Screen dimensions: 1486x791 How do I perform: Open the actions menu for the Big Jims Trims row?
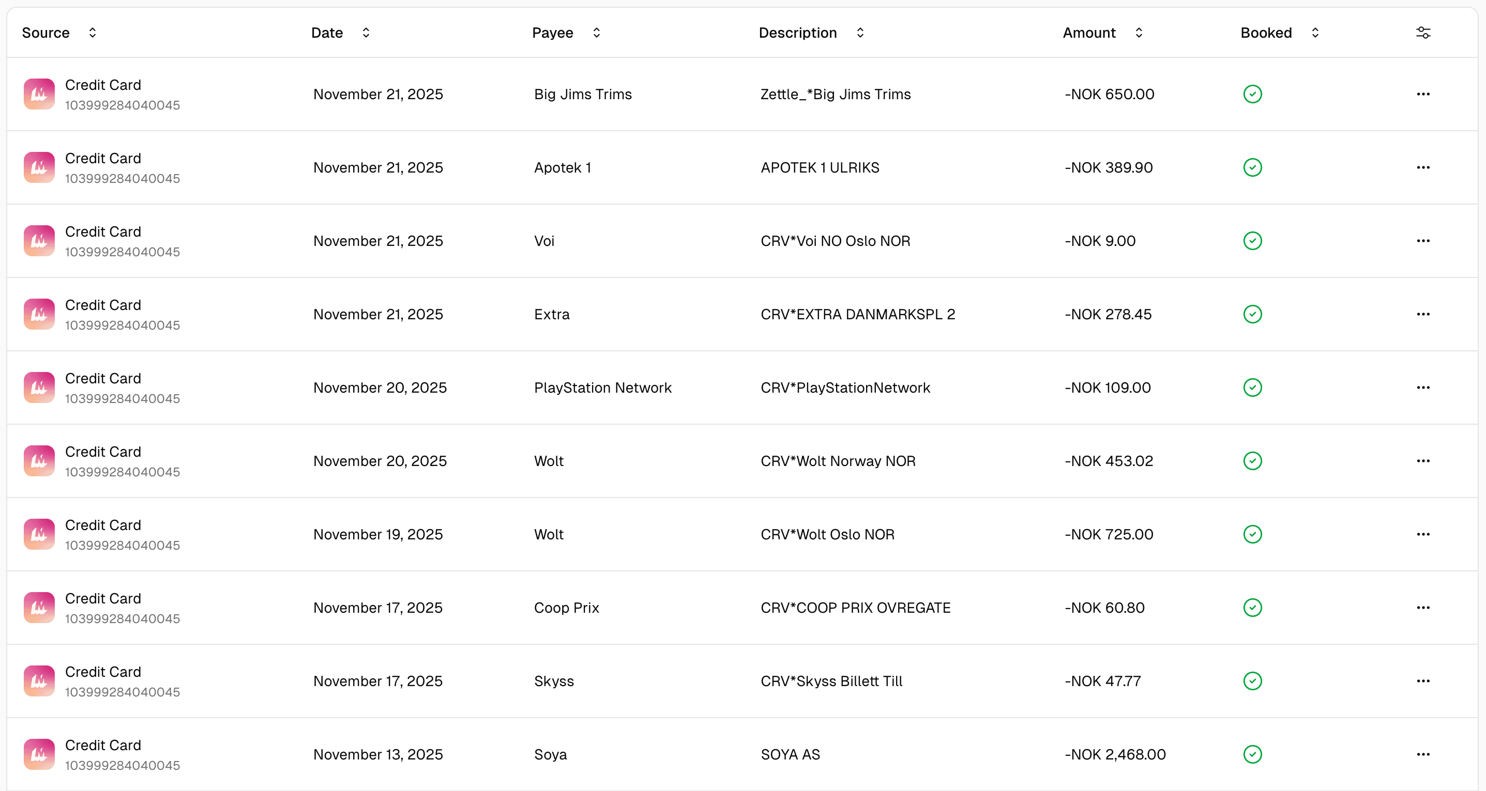(x=1424, y=94)
